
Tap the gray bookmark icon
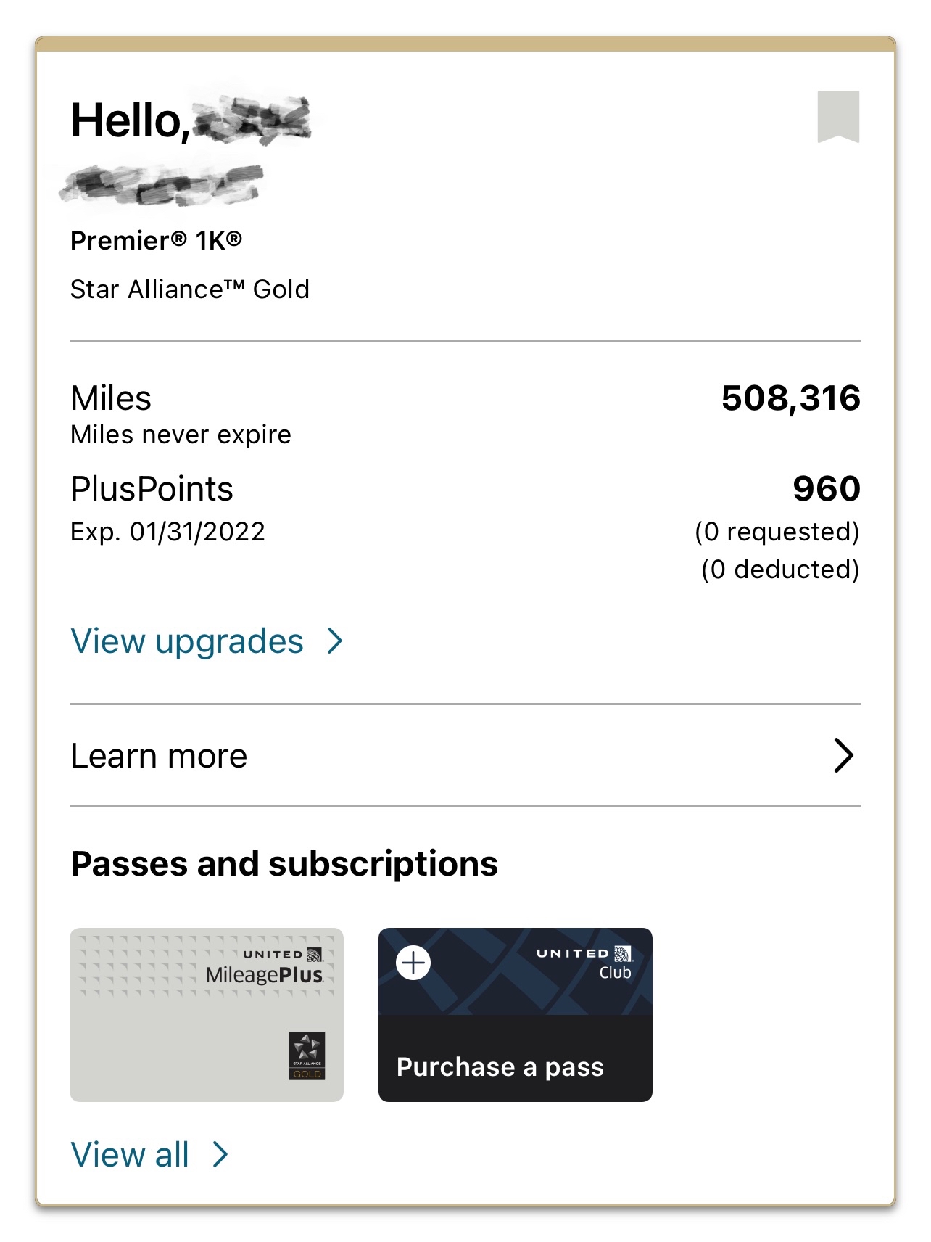pyautogui.click(x=838, y=117)
